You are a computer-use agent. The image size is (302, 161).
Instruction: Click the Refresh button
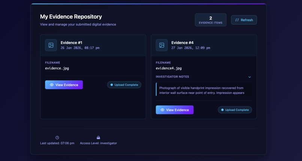click(x=244, y=20)
